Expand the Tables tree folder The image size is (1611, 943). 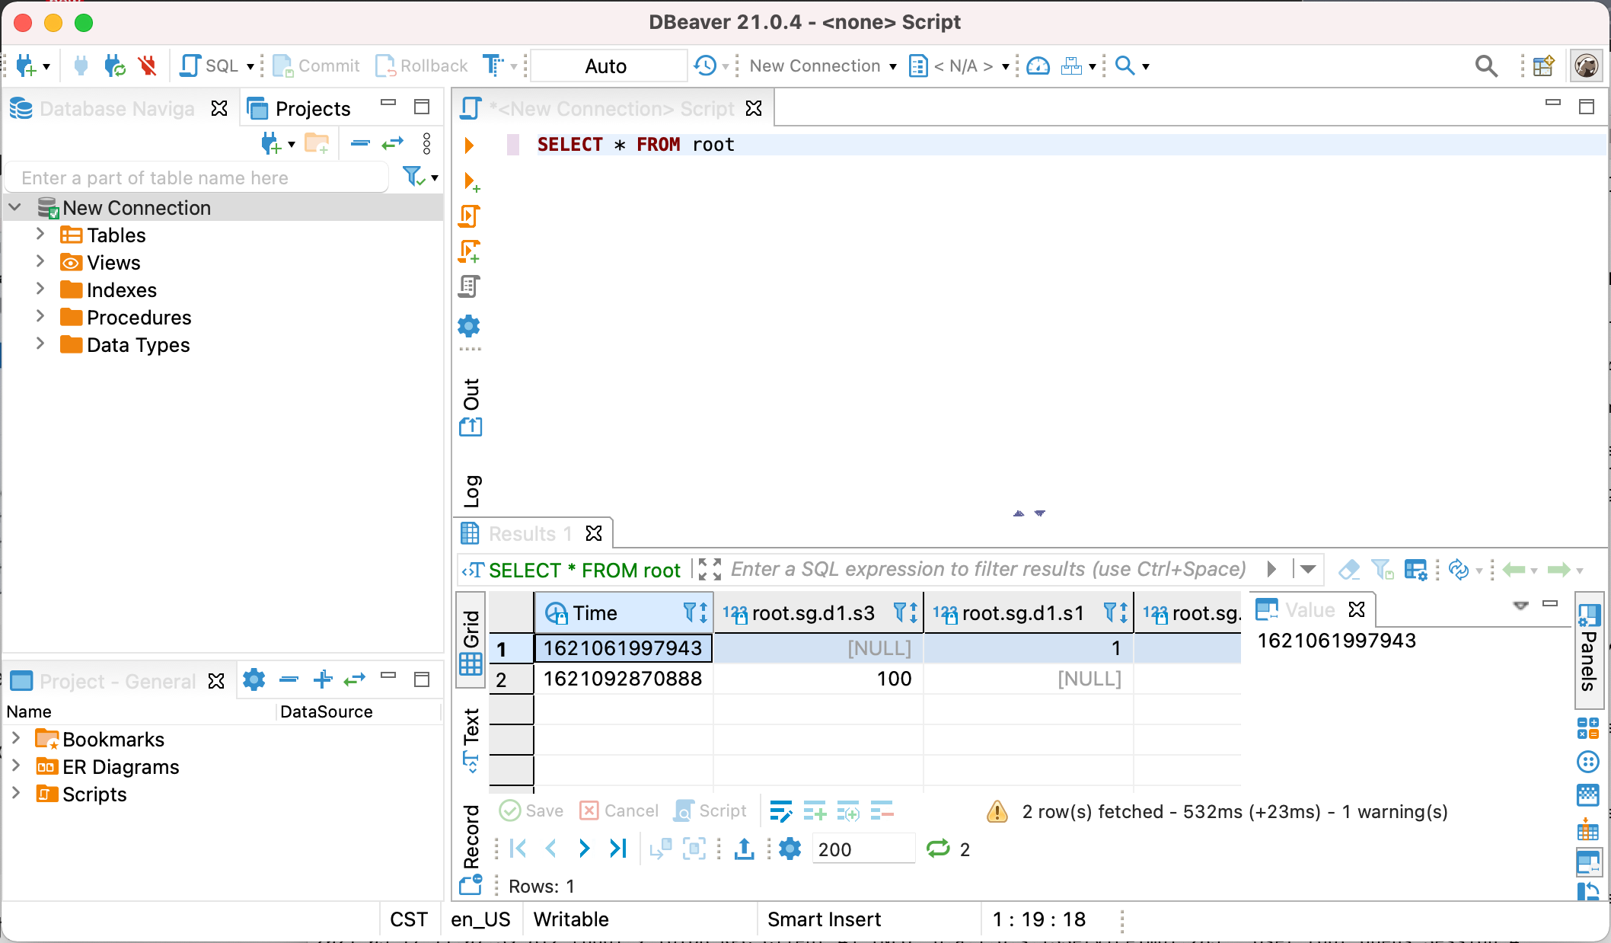(x=40, y=235)
